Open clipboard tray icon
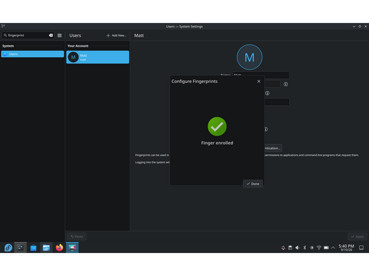The image size is (369, 276). click(x=290, y=247)
